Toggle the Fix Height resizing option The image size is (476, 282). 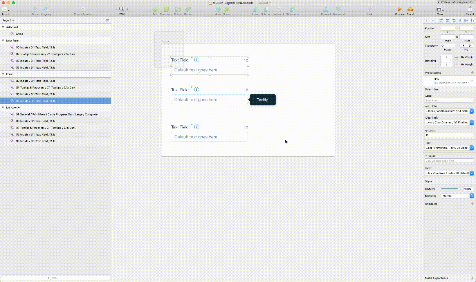pos(457,64)
